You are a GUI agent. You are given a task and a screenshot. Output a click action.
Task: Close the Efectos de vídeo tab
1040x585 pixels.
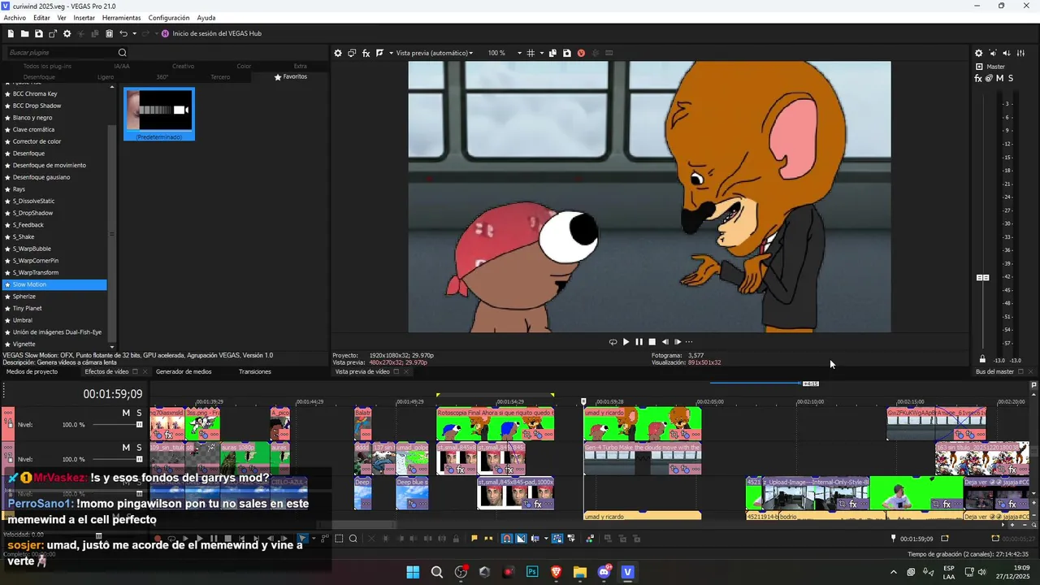pyautogui.click(x=145, y=371)
